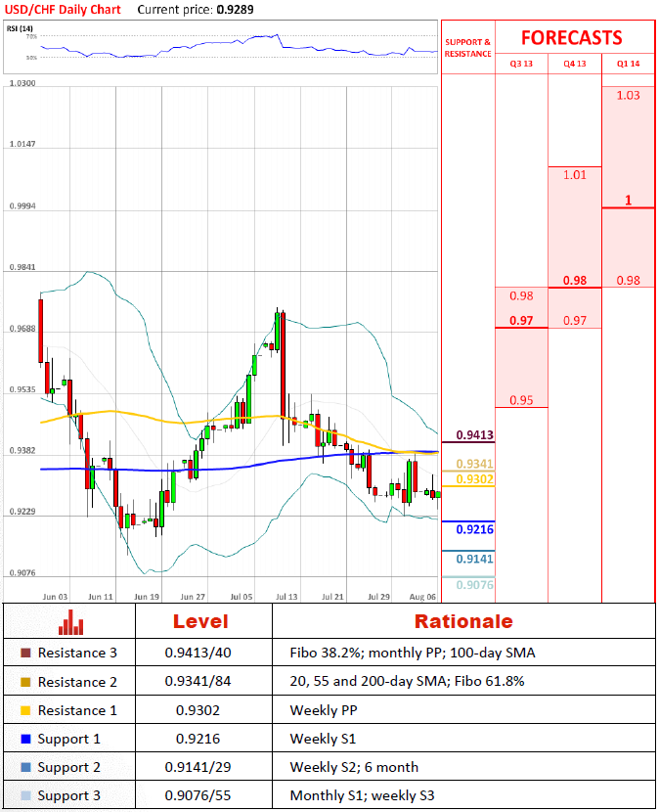
Task: Click the SUPPORT & RESISTANCE column header
Action: 468,48
